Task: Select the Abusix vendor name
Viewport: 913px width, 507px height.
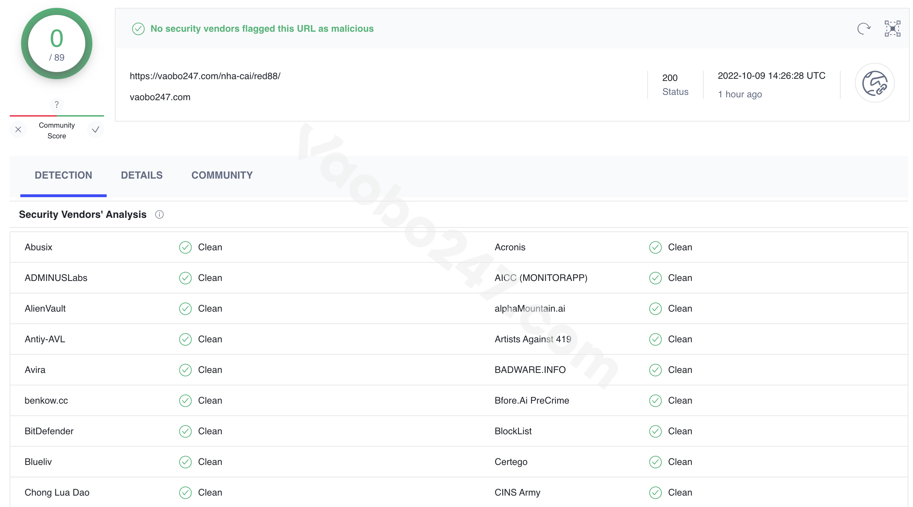Action: tap(39, 247)
